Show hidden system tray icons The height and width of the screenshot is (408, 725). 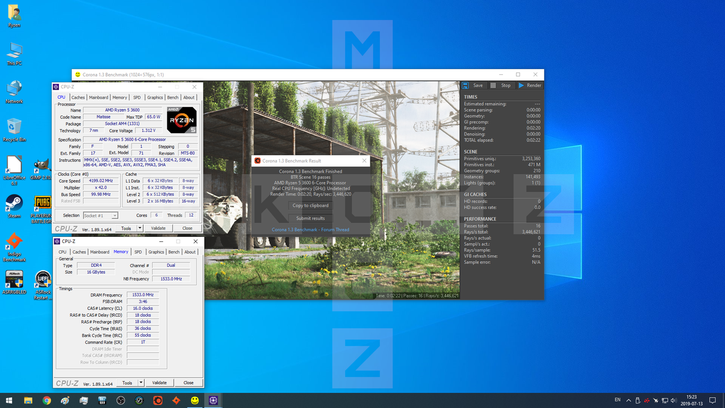point(628,400)
